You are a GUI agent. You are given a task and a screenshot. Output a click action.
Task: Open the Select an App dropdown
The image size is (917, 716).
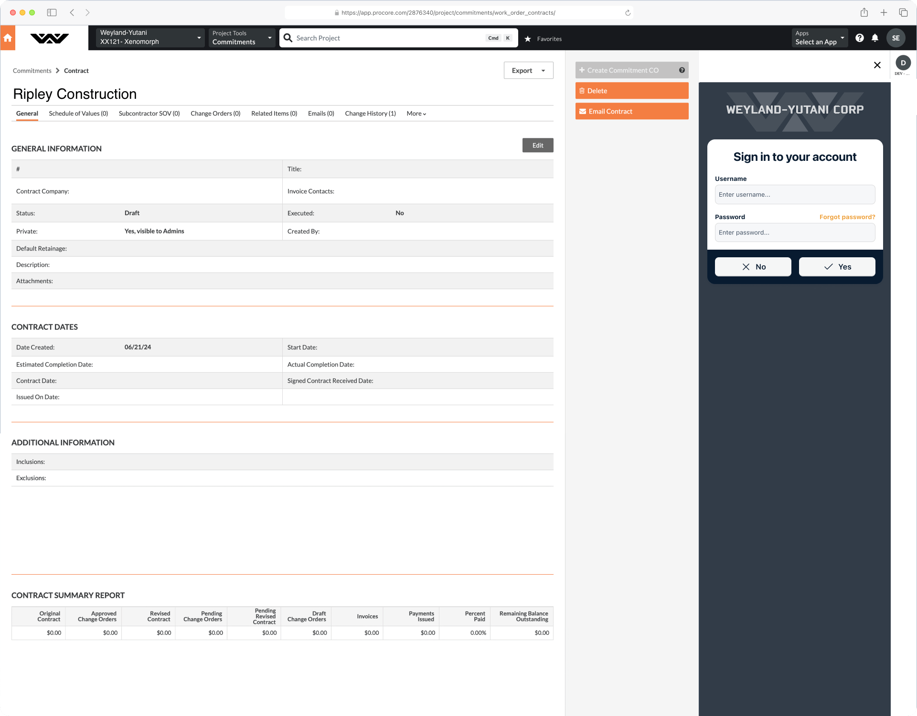tap(820, 38)
